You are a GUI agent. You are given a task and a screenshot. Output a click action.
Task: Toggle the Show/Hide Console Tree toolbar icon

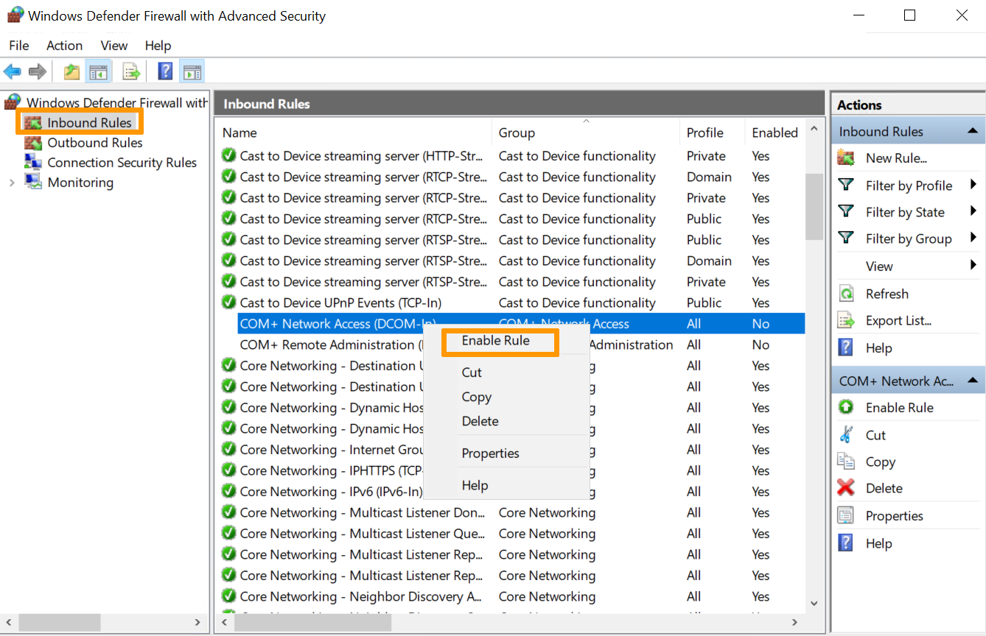tap(98, 71)
